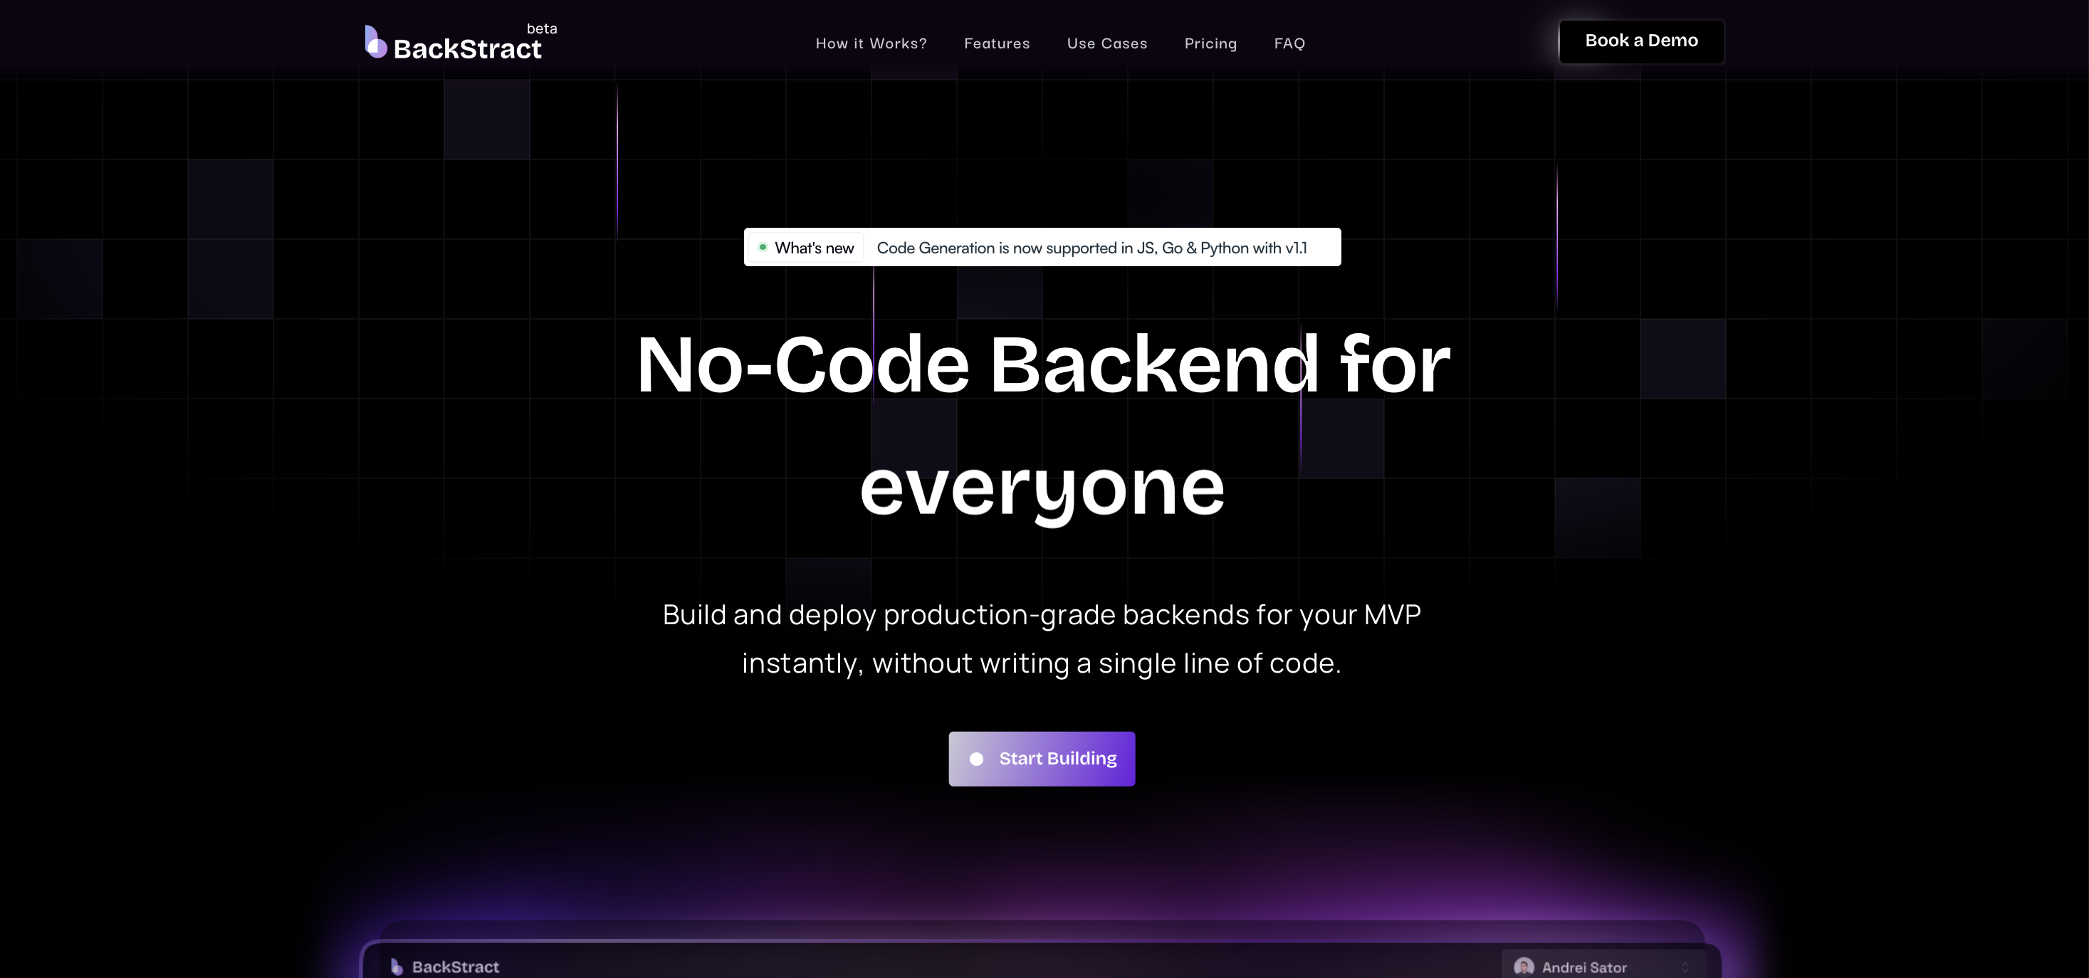
Task: Navigate to Use Cases
Action: click(x=1107, y=44)
